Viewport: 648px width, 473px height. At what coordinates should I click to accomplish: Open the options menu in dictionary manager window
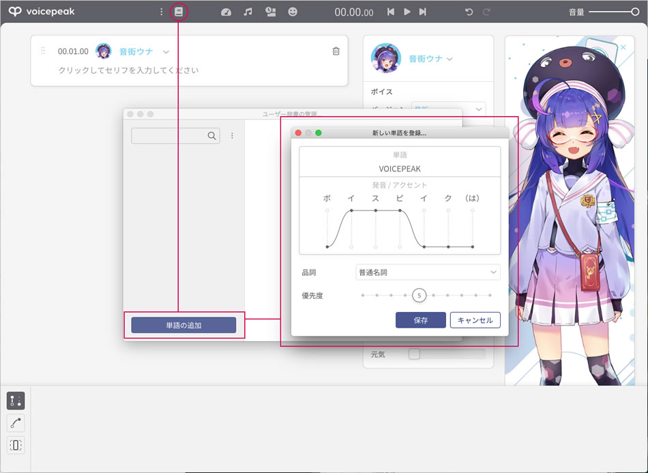coord(232,135)
